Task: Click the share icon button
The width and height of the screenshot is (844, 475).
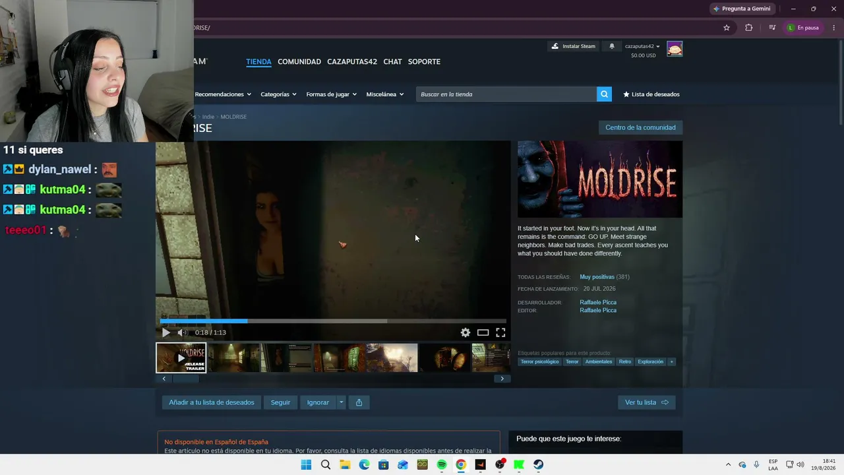Action: tap(359, 402)
